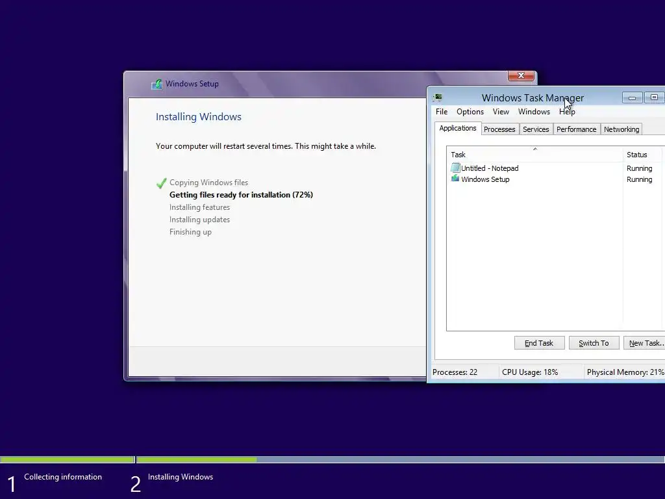Switch to the Applications tab
This screenshot has width=665, height=499.
coord(458,128)
